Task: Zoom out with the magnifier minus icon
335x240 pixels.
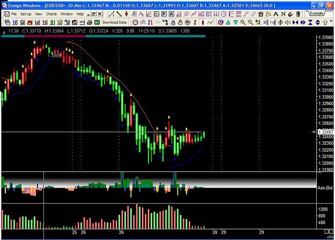Action: tap(250, 22)
